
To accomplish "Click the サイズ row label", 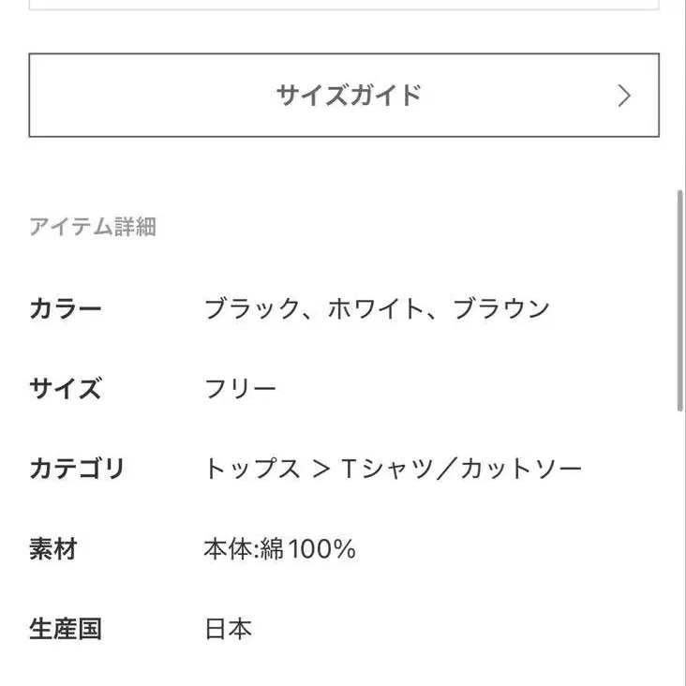I will tap(65, 389).
